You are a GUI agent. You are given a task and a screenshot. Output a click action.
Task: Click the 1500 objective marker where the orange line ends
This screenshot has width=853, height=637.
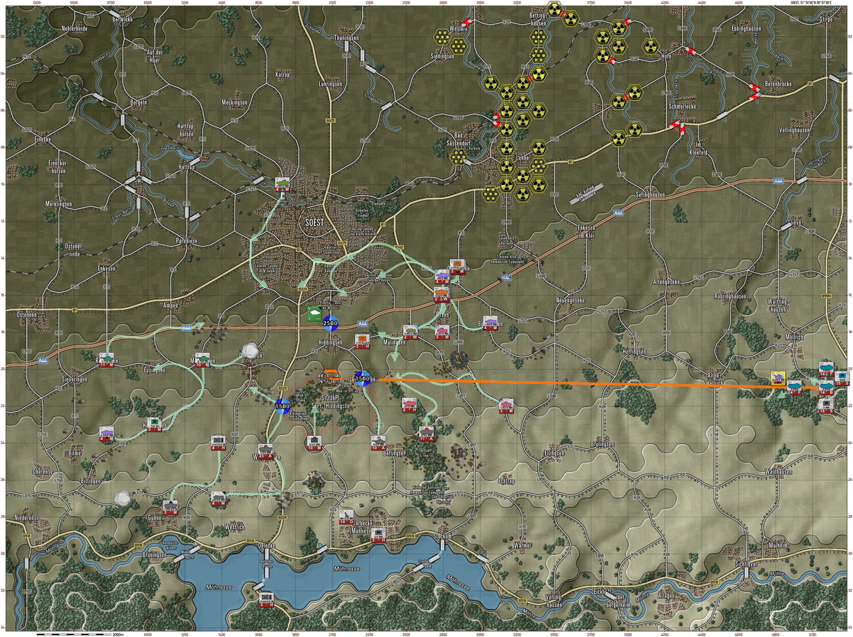(x=362, y=378)
